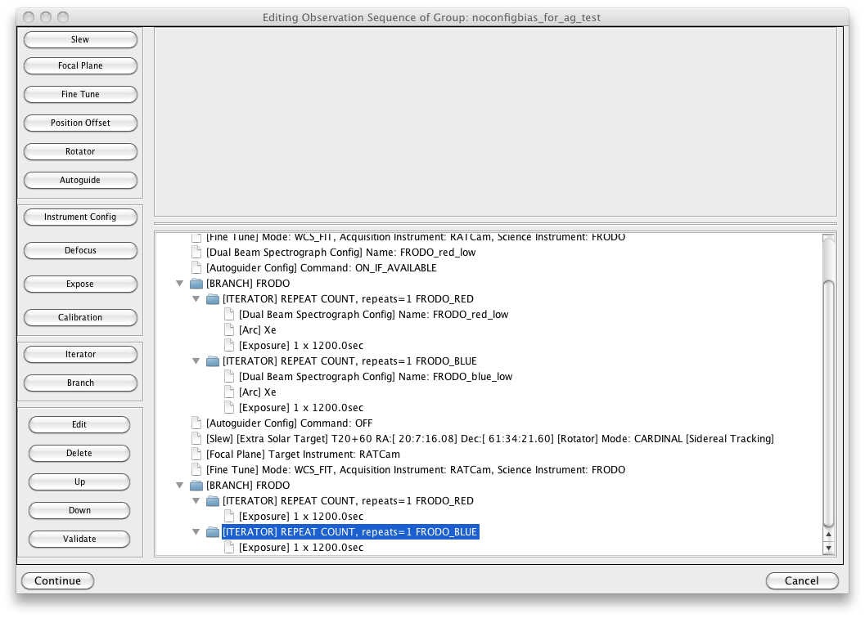Viewport: 865px width, 618px height.
Task: Click document icon of Exposure under highlighted iterator
Action: [x=229, y=548]
